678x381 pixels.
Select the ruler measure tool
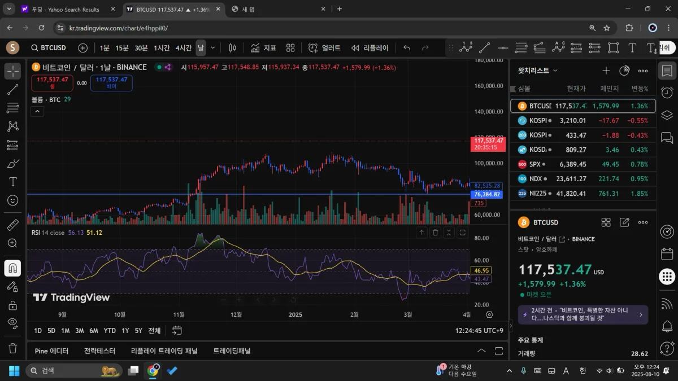tap(12, 225)
